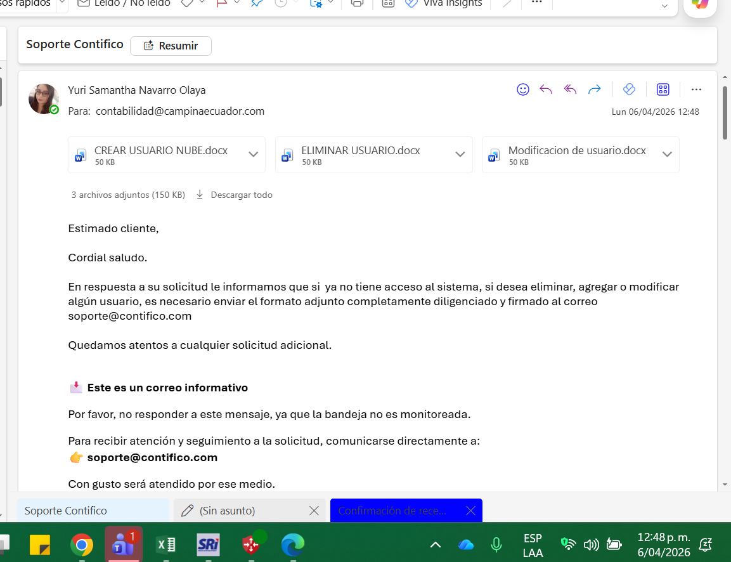The width and height of the screenshot is (731, 562).
Task: Open the sender's profile photo
Action: click(43, 99)
